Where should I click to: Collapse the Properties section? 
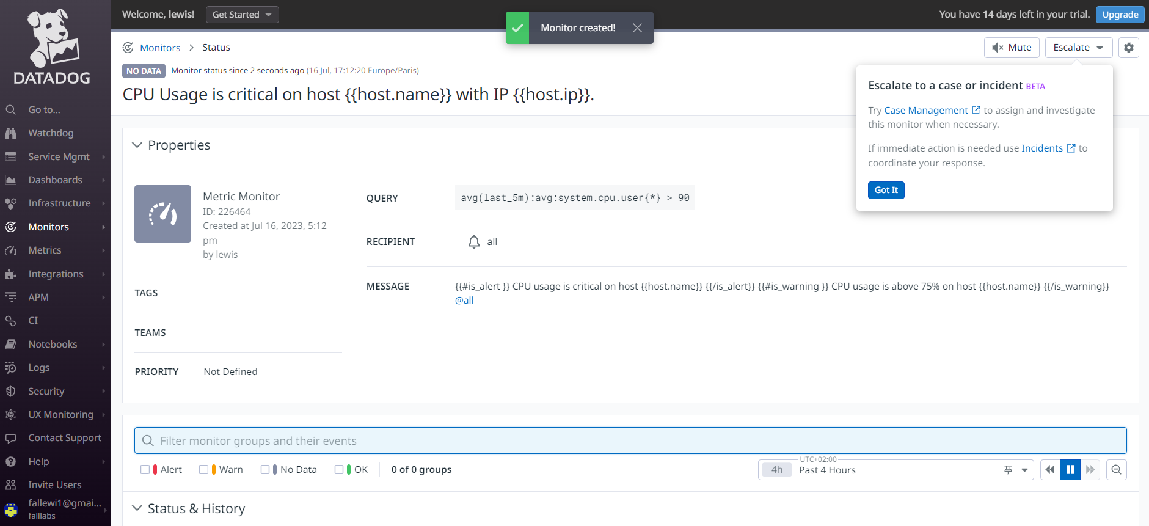137,145
